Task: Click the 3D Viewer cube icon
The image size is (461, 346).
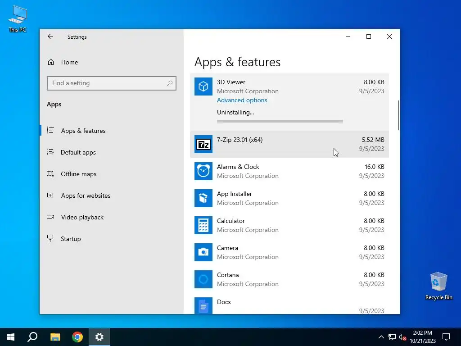Action: tap(203, 86)
